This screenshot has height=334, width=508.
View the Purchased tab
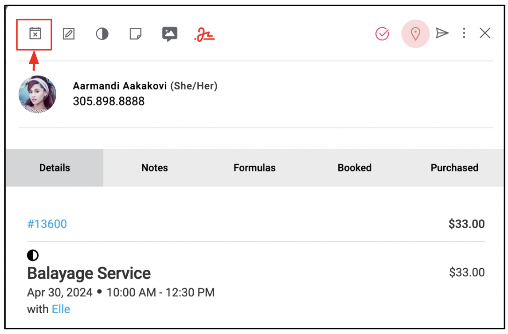point(454,167)
